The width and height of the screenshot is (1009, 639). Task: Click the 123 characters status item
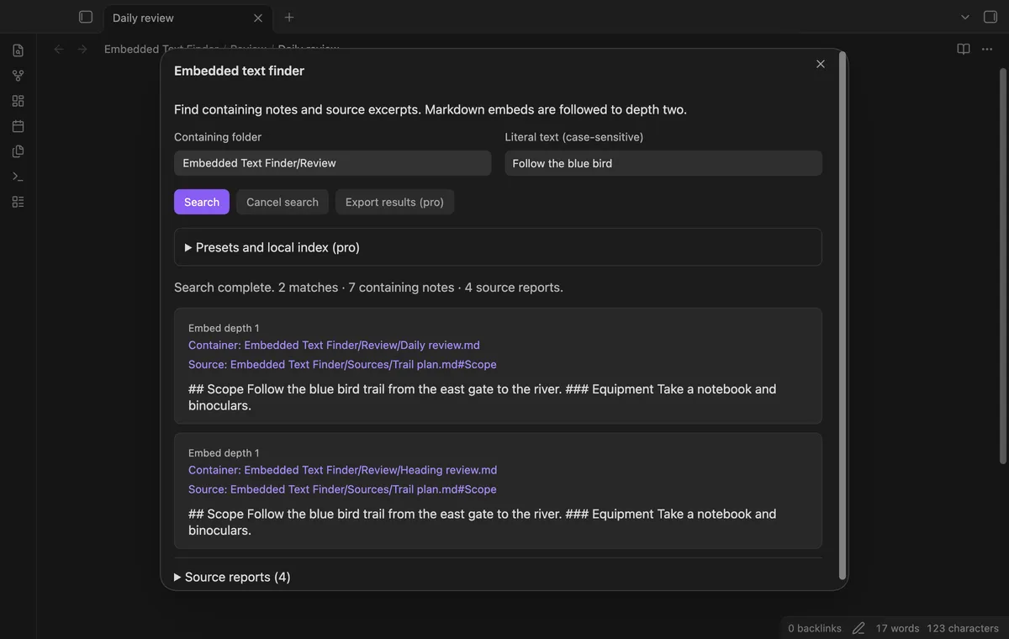tap(963, 628)
